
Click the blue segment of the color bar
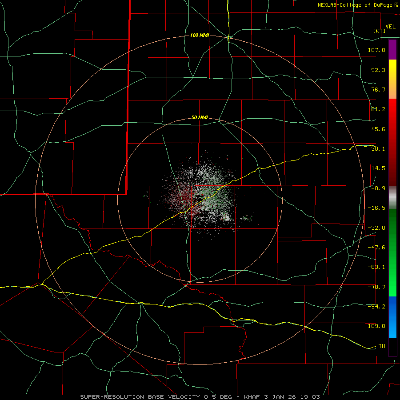coord(392,317)
